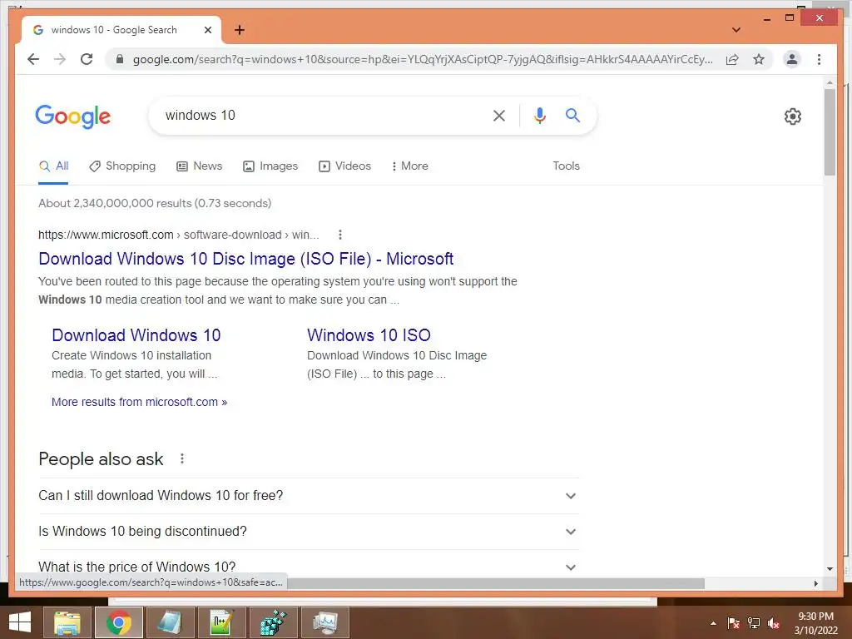Share this page using the share icon

(x=732, y=59)
